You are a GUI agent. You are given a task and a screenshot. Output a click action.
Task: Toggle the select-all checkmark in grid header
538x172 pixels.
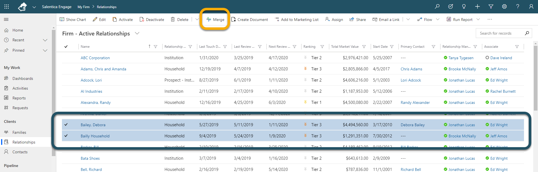(66, 47)
